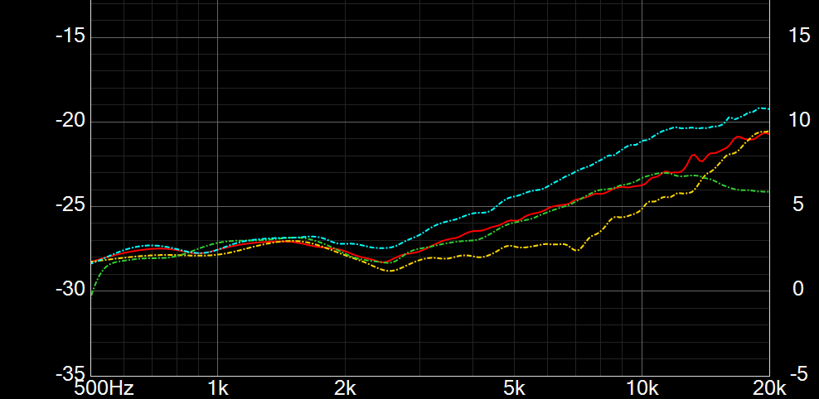The image size is (819, 399).
Task: Click the -15 left axis label
Action: pos(70,37)
